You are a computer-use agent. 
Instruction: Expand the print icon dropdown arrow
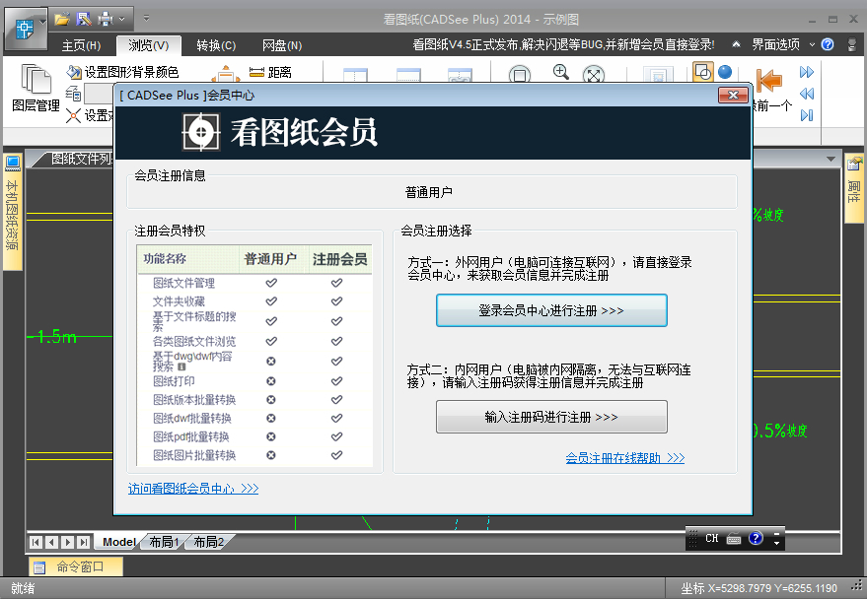pyautogui.click(x=120, y=18)
